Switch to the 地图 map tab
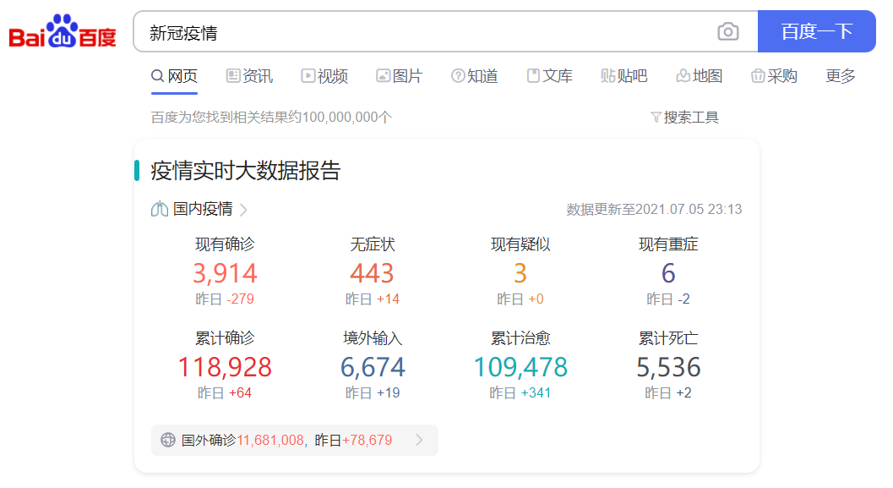 tap(699, 76)
